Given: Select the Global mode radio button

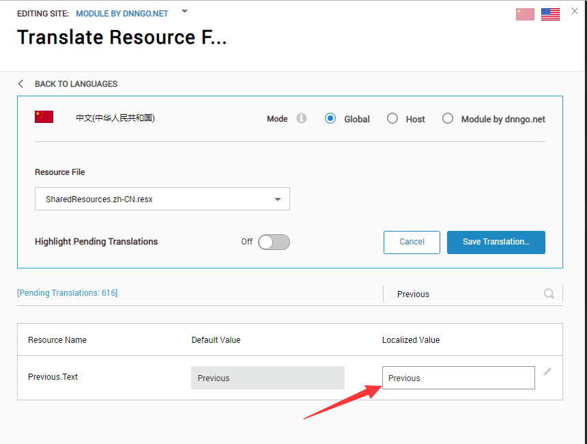Looking at the screenshot, I should click(x=330, y=118).
